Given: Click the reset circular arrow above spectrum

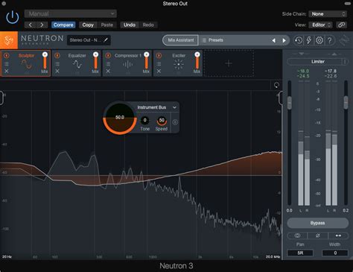Looking at the screenshot, I should [276, 85].
